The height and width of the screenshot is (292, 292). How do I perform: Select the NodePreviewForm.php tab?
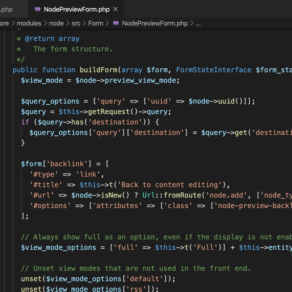(77, 9)
